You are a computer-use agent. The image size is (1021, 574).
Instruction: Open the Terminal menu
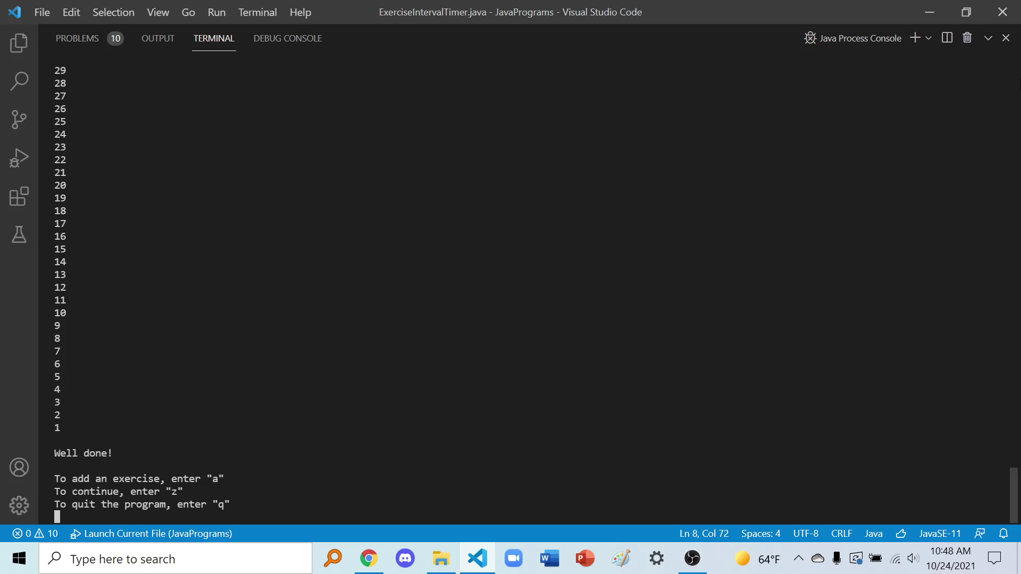coord(257,12)
